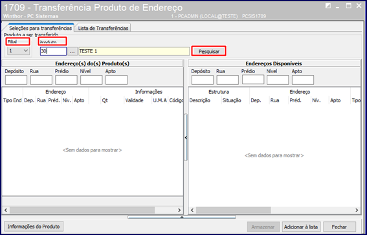Click Depósito field under Endereços Disponíveis
This screenshot has height=235, width=367.
(203, 80)
